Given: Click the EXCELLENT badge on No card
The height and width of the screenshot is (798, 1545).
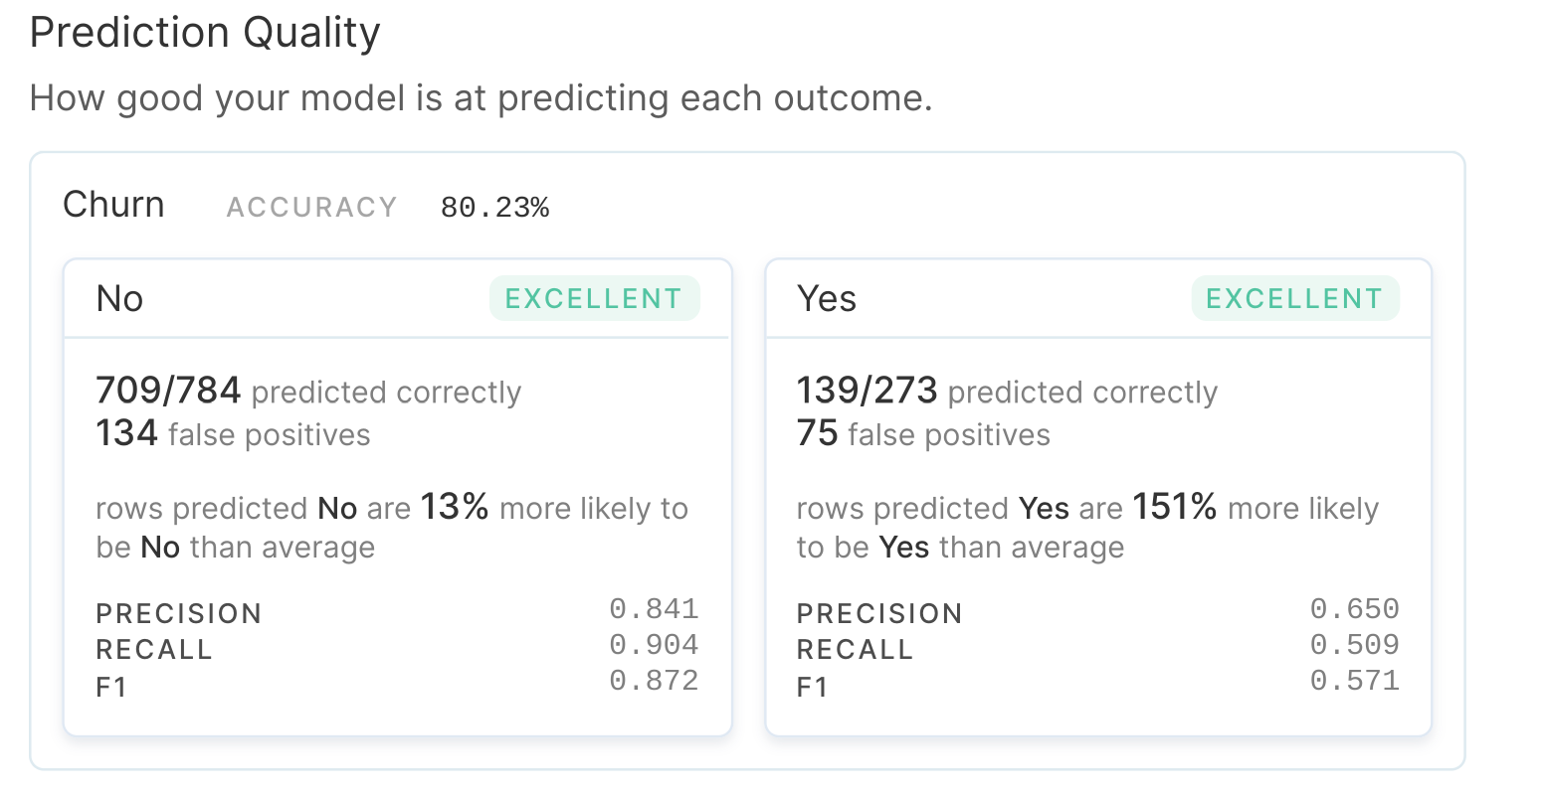Looking at the screenshot, I should coord(594,298).
